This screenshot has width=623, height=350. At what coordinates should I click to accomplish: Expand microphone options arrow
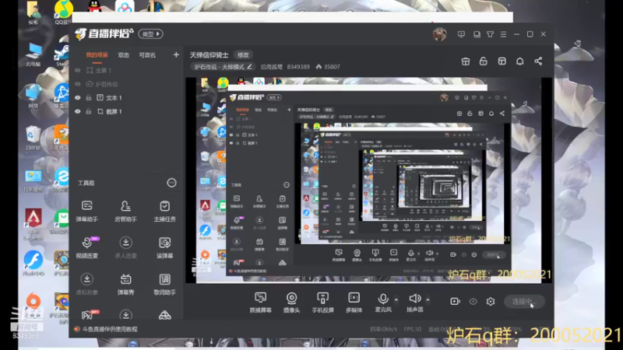pos(396,299)
